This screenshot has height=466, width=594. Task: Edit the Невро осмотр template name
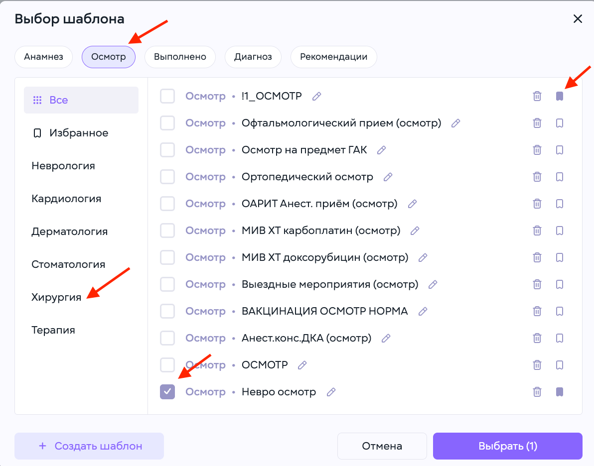click(x=331, y=392)
